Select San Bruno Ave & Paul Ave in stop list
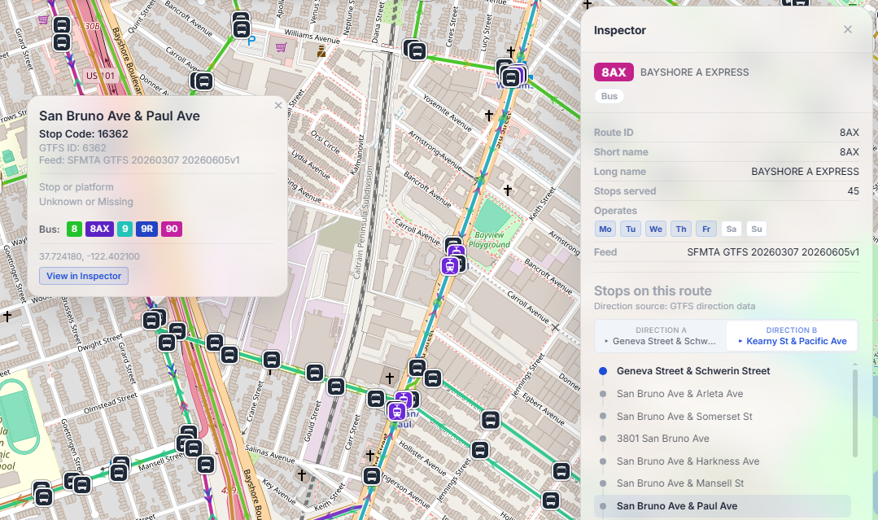The height and width of the screenshot is (520, 878). (x=723, y=506)
